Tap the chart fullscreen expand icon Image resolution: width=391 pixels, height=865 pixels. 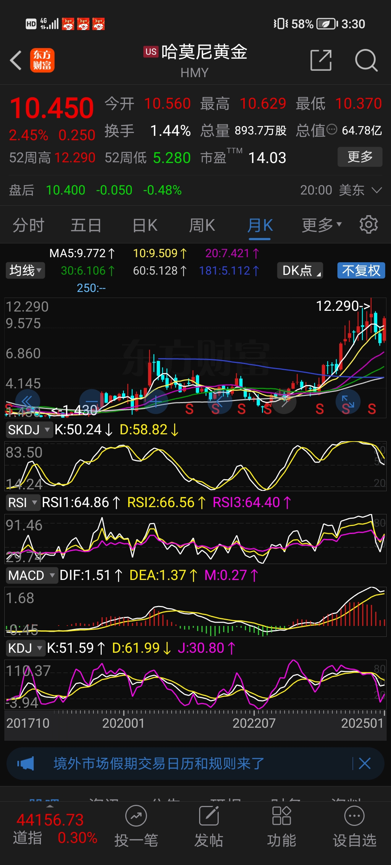tap(348, 401)
